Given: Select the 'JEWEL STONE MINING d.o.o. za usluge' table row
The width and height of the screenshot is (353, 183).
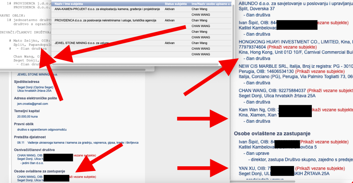Looking at the screenshot, I should click(82, 43).
